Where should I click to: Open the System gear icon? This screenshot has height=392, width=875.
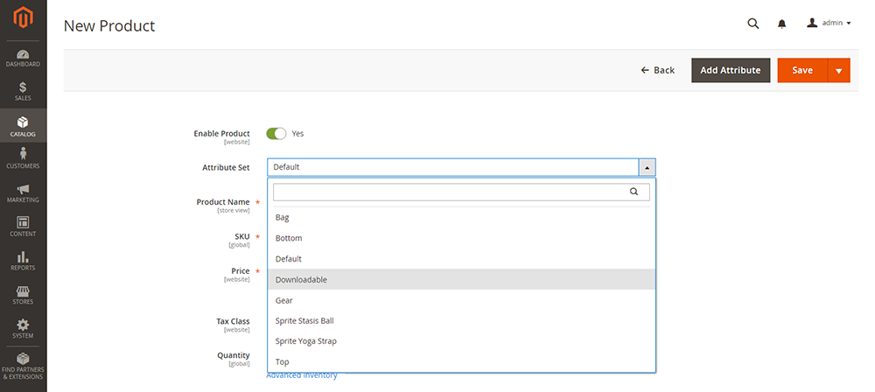[x=23, y=329]
